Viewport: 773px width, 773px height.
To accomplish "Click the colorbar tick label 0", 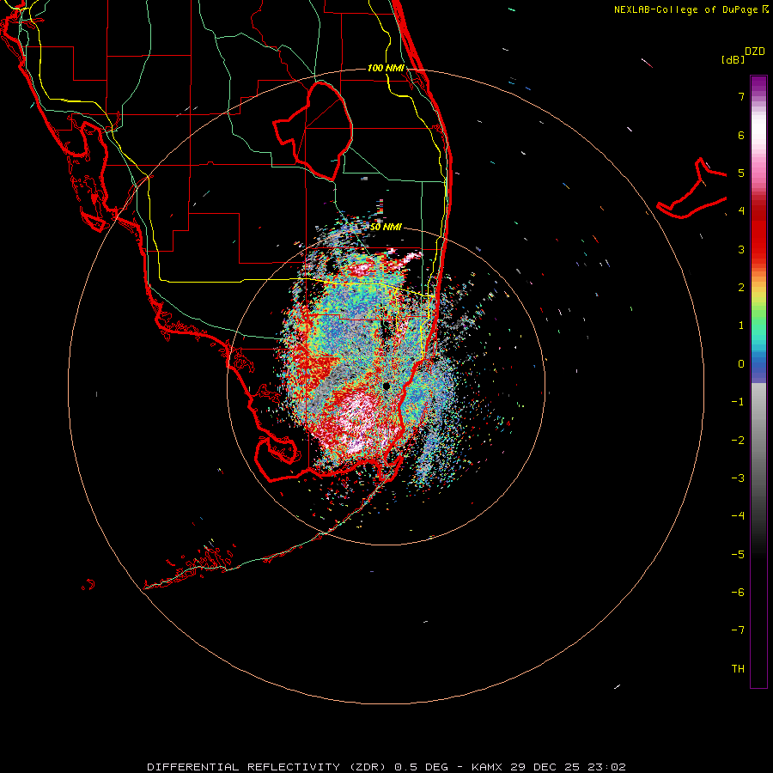I will coord(741,364).
